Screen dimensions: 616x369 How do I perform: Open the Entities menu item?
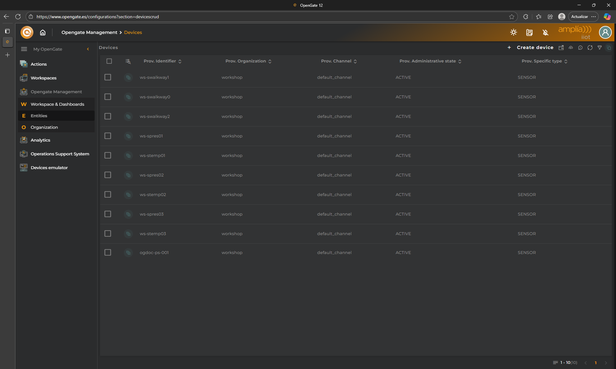pos(39,116)
